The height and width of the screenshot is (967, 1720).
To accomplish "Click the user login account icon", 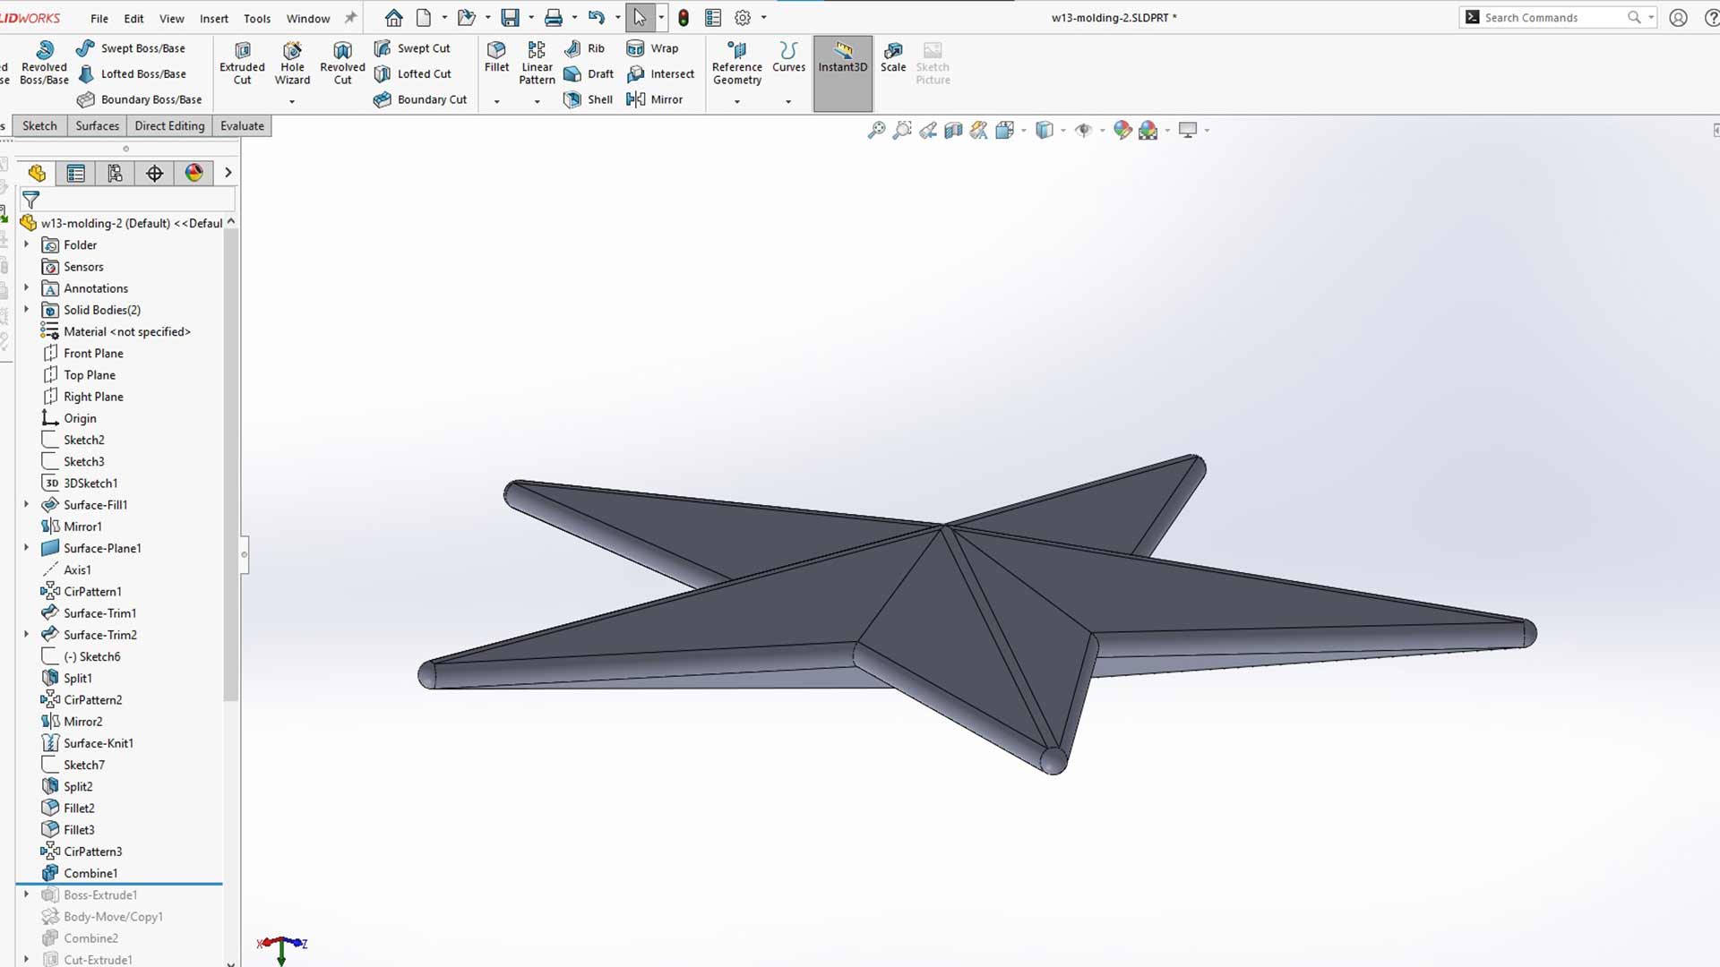I will pos(1678,18).
